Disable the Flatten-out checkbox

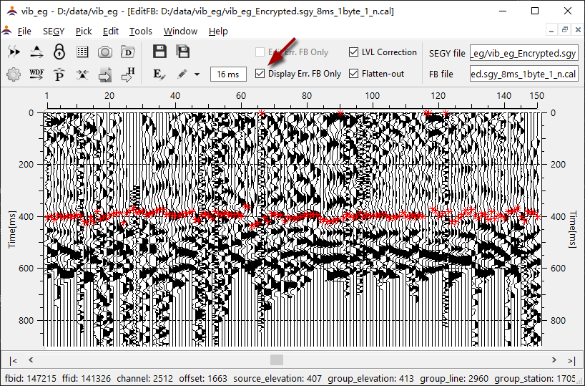point(353,74)
